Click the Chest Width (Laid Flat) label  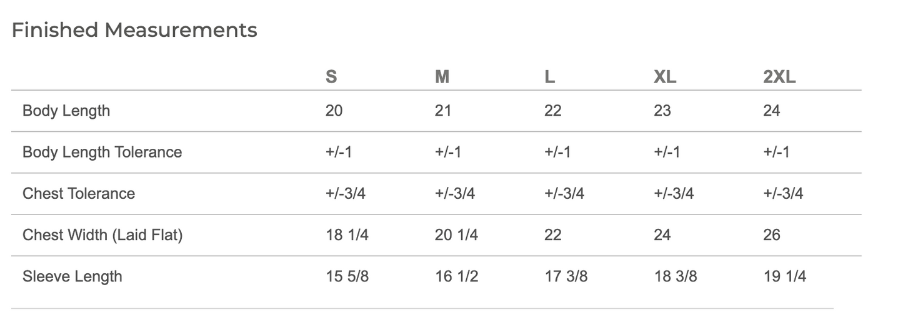tap(102, 234)
